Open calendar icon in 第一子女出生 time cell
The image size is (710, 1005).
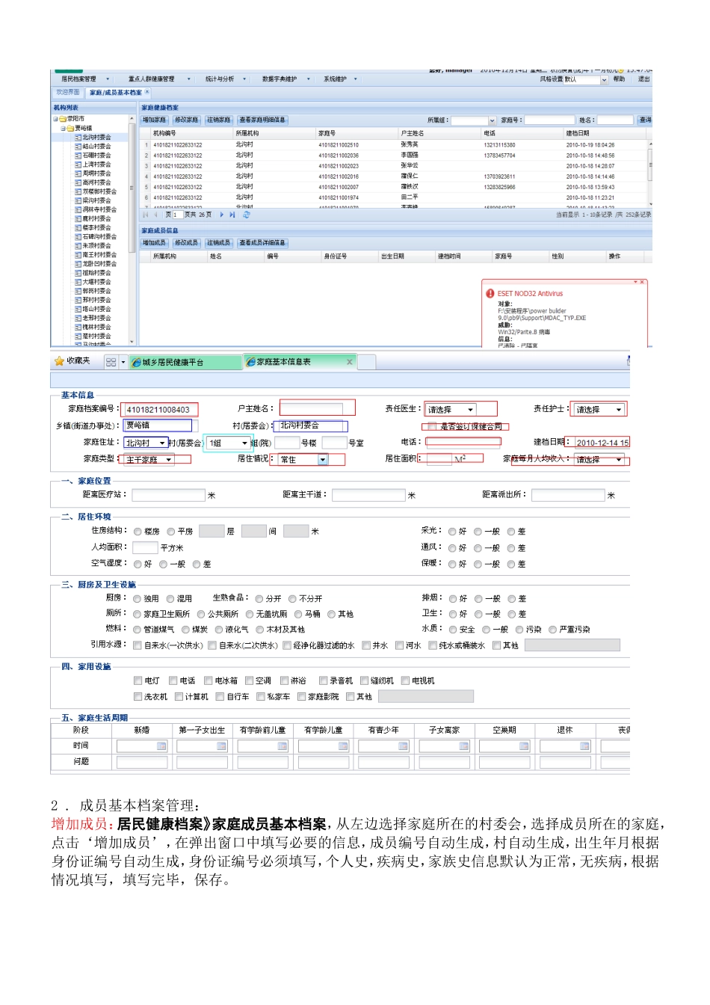pyautogui.click(x=221, y=746)
